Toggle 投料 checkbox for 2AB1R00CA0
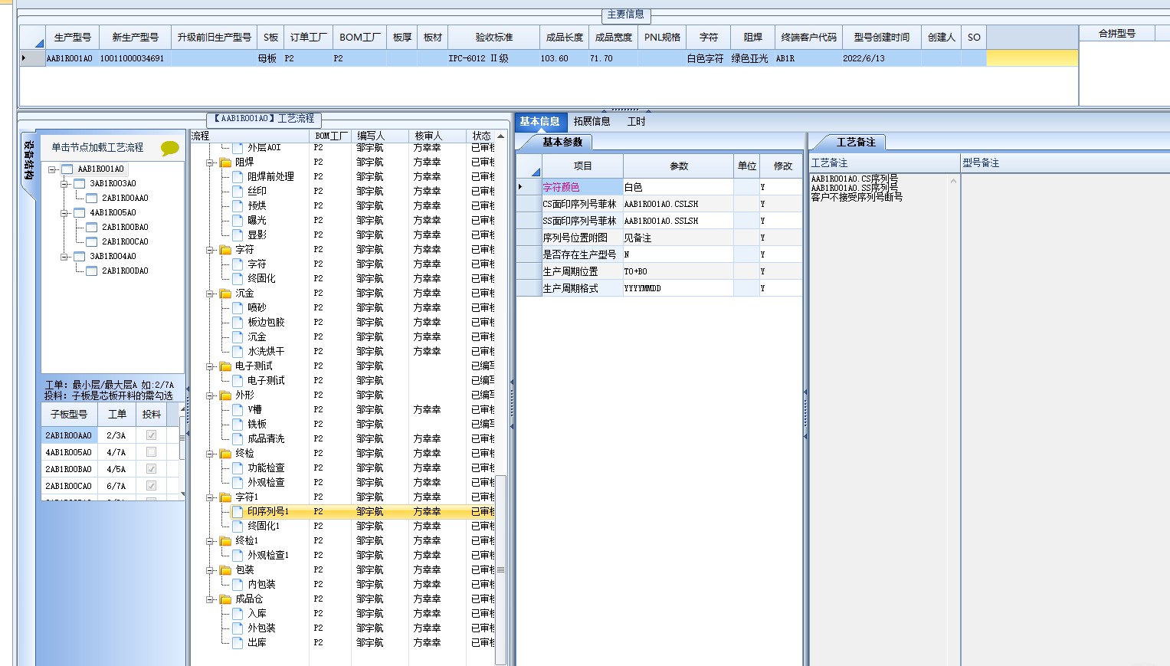Viewport: 1170px width, 666px height. click(x=151, y=486)
